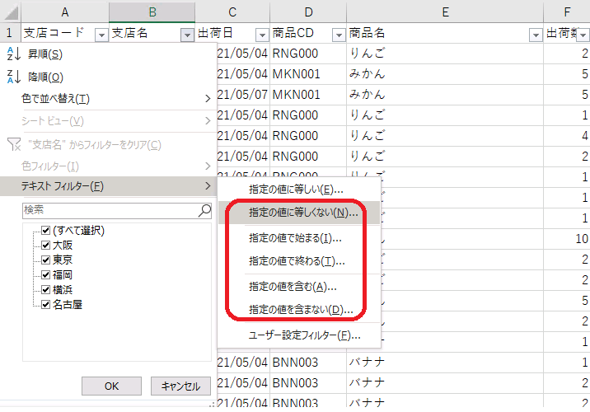This screenshot has width=590, height=412.
Task: Open the 商品CD column filter dropdown
Action: click(x=337, y=35)
